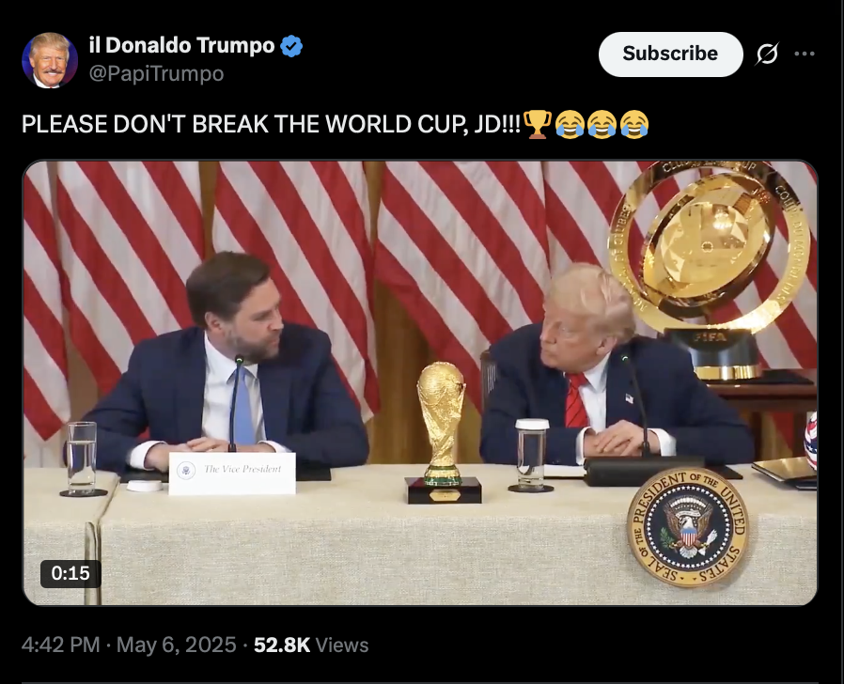Play the embedded video
This screenshot has width=844, height=684.
(x=420, y=382)
